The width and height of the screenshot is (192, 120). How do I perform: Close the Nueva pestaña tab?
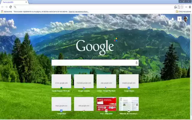(26, 2)
